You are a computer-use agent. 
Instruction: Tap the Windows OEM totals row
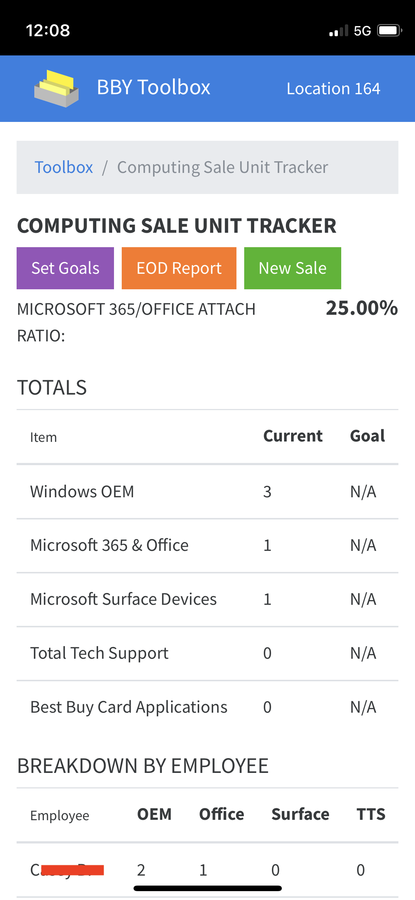pyautogui.click(x=207, y=491)
